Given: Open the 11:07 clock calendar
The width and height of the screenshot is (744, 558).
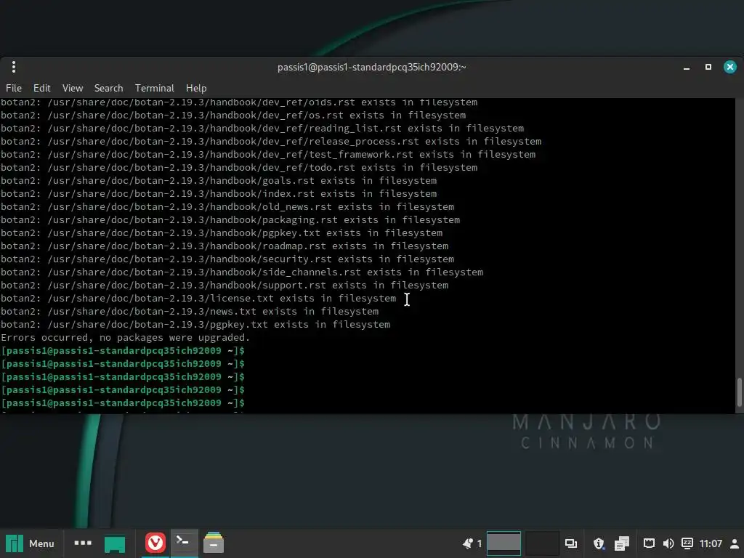Looking at the screenshot, I should coord(711,543).
